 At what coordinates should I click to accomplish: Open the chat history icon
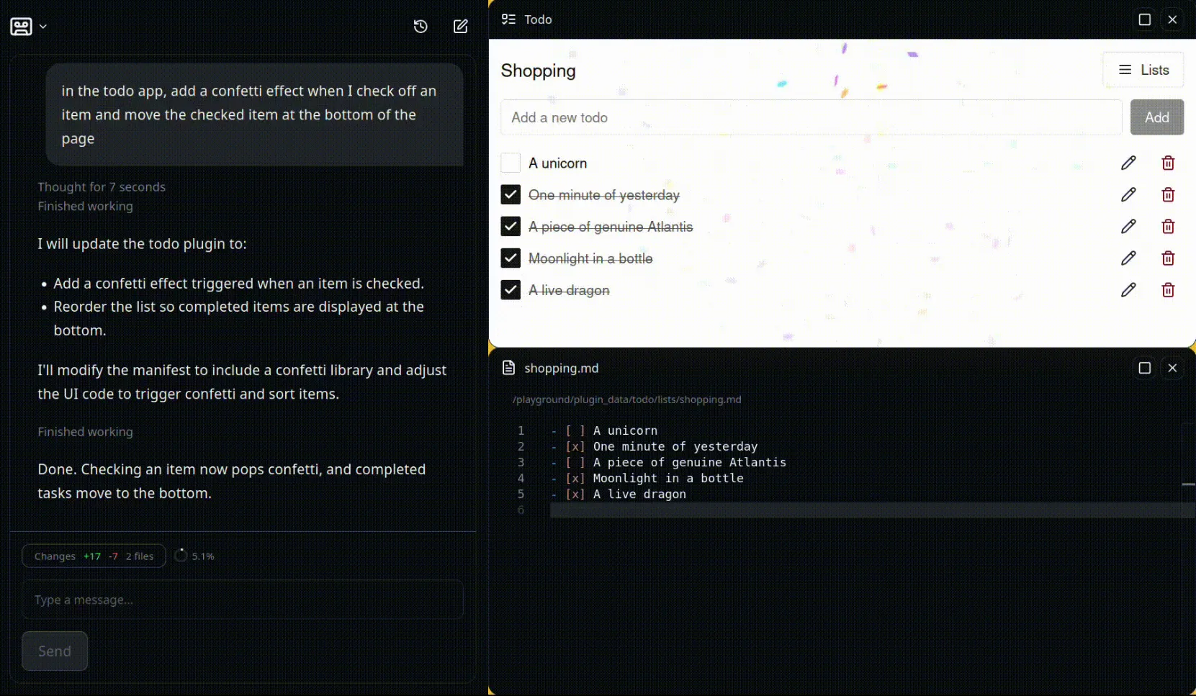pyautogui.click(x=421, y=27)
